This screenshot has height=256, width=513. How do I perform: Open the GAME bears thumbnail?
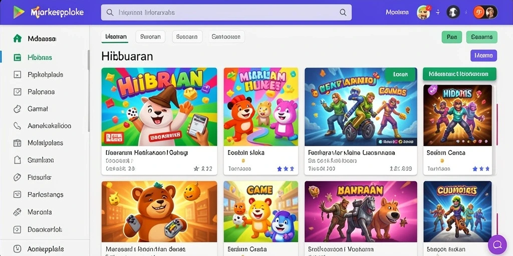point(261,211)
